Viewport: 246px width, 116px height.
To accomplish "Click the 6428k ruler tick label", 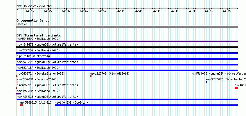I will 156,11.
